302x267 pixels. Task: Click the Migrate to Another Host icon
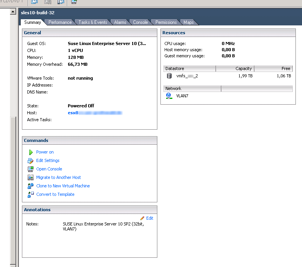(x=30, y=177)
